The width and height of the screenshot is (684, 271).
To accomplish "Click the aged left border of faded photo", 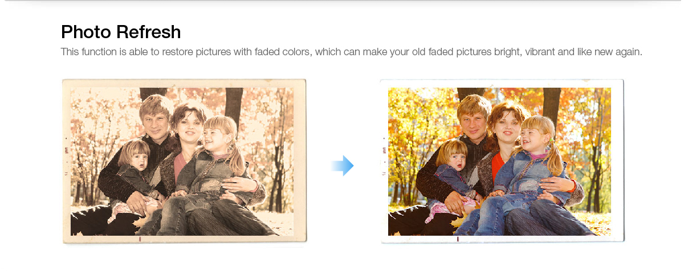I will click(66, 162).
